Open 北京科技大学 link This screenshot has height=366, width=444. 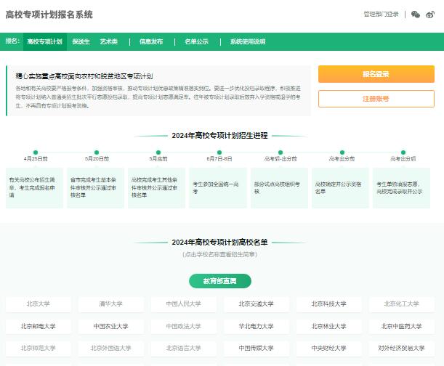point(328,304)
